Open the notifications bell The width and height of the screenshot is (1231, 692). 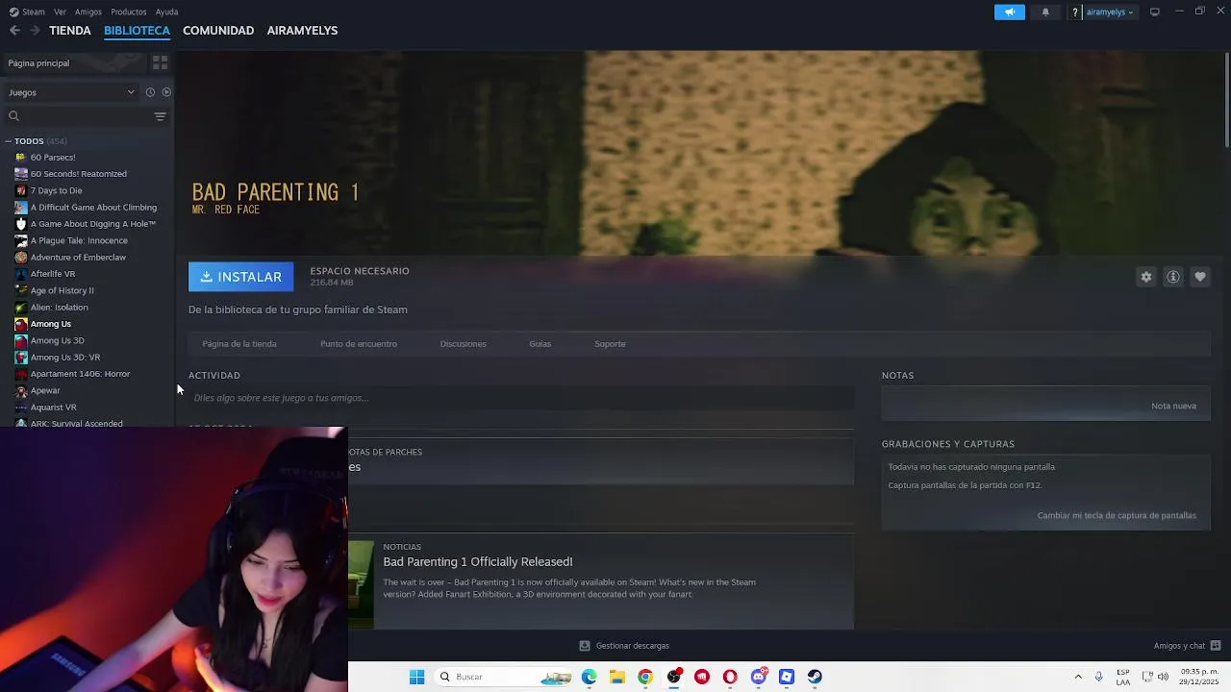pos(1045,12)
